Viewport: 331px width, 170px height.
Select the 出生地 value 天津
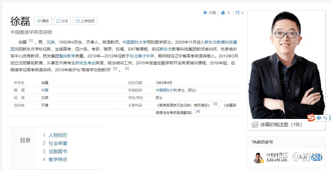pos(45,105)
